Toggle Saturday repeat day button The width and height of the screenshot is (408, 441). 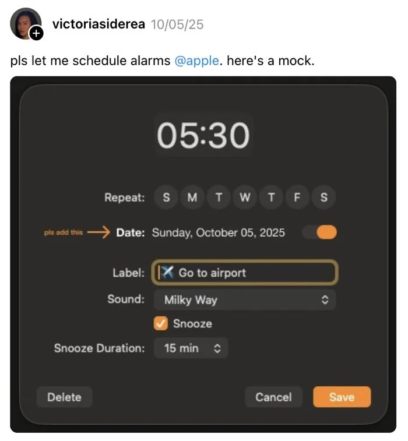[323, 197]
